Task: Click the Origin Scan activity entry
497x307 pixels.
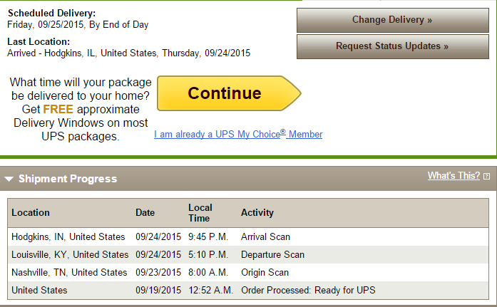Action: pyautogui.click(x=263, y=272)
